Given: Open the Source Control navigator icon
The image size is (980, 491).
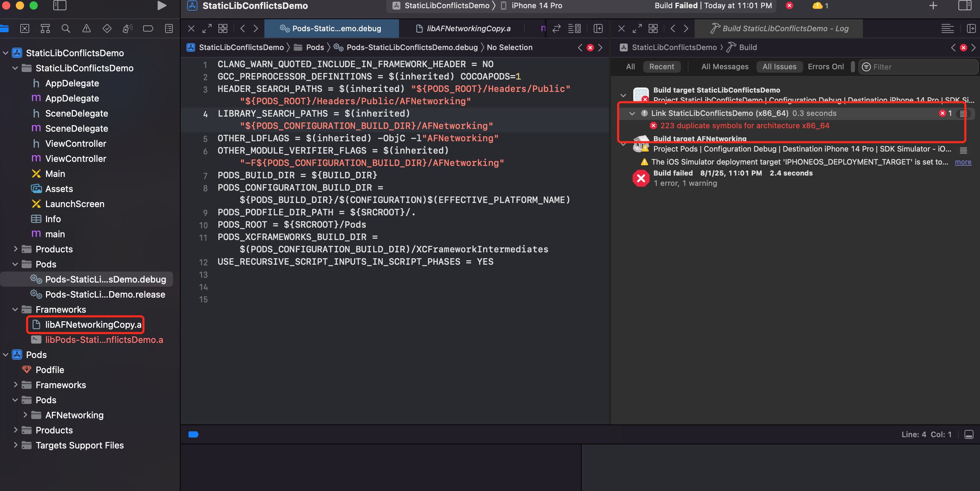Looking at the screenshot, I should click(25, 28).
